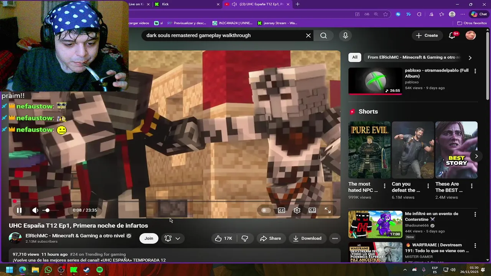Enter fullscreen mode on the video
The image size is (491, 276).
328,210
